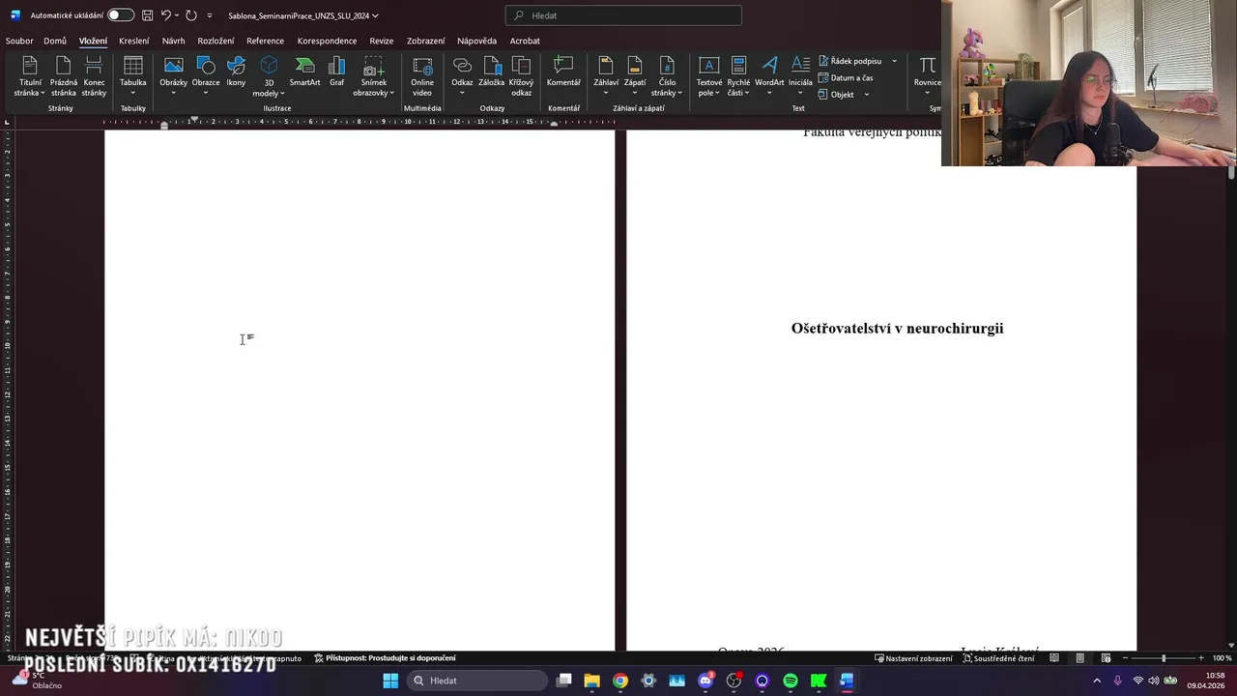Open the Tabulka insert table dropdown

point(133,76)
